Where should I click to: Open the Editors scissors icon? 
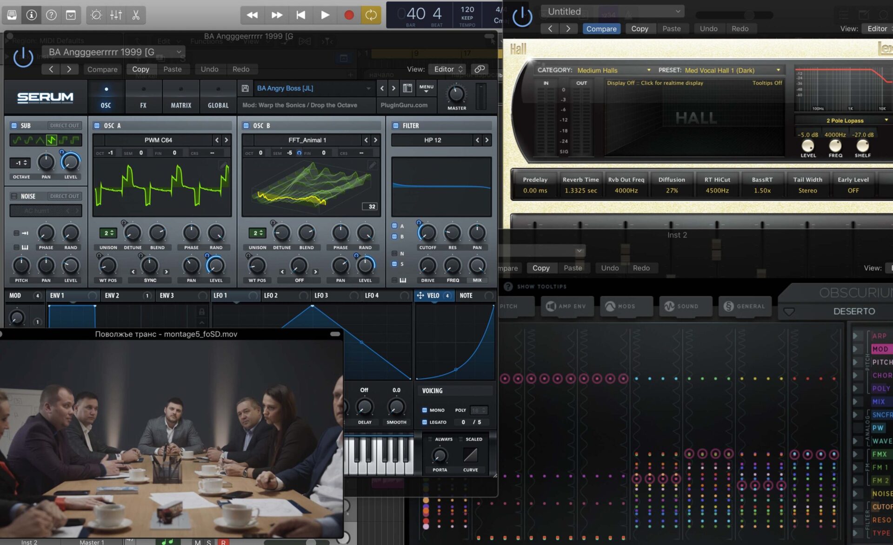point(136,15)
